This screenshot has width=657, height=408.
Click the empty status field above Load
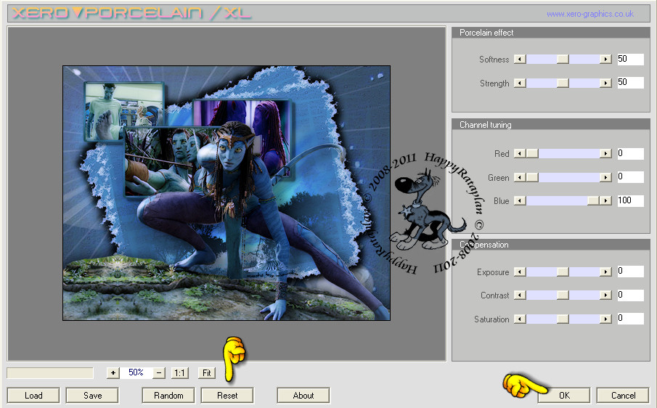click(50, 373)
